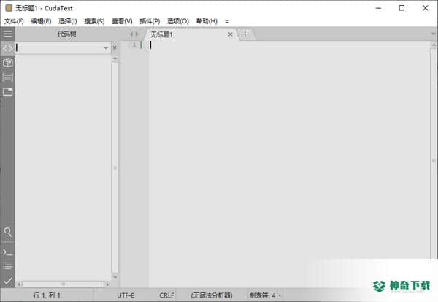438x302 pixels.
Task: Open the Output lines panel icon
Action: tap(7, 265)
